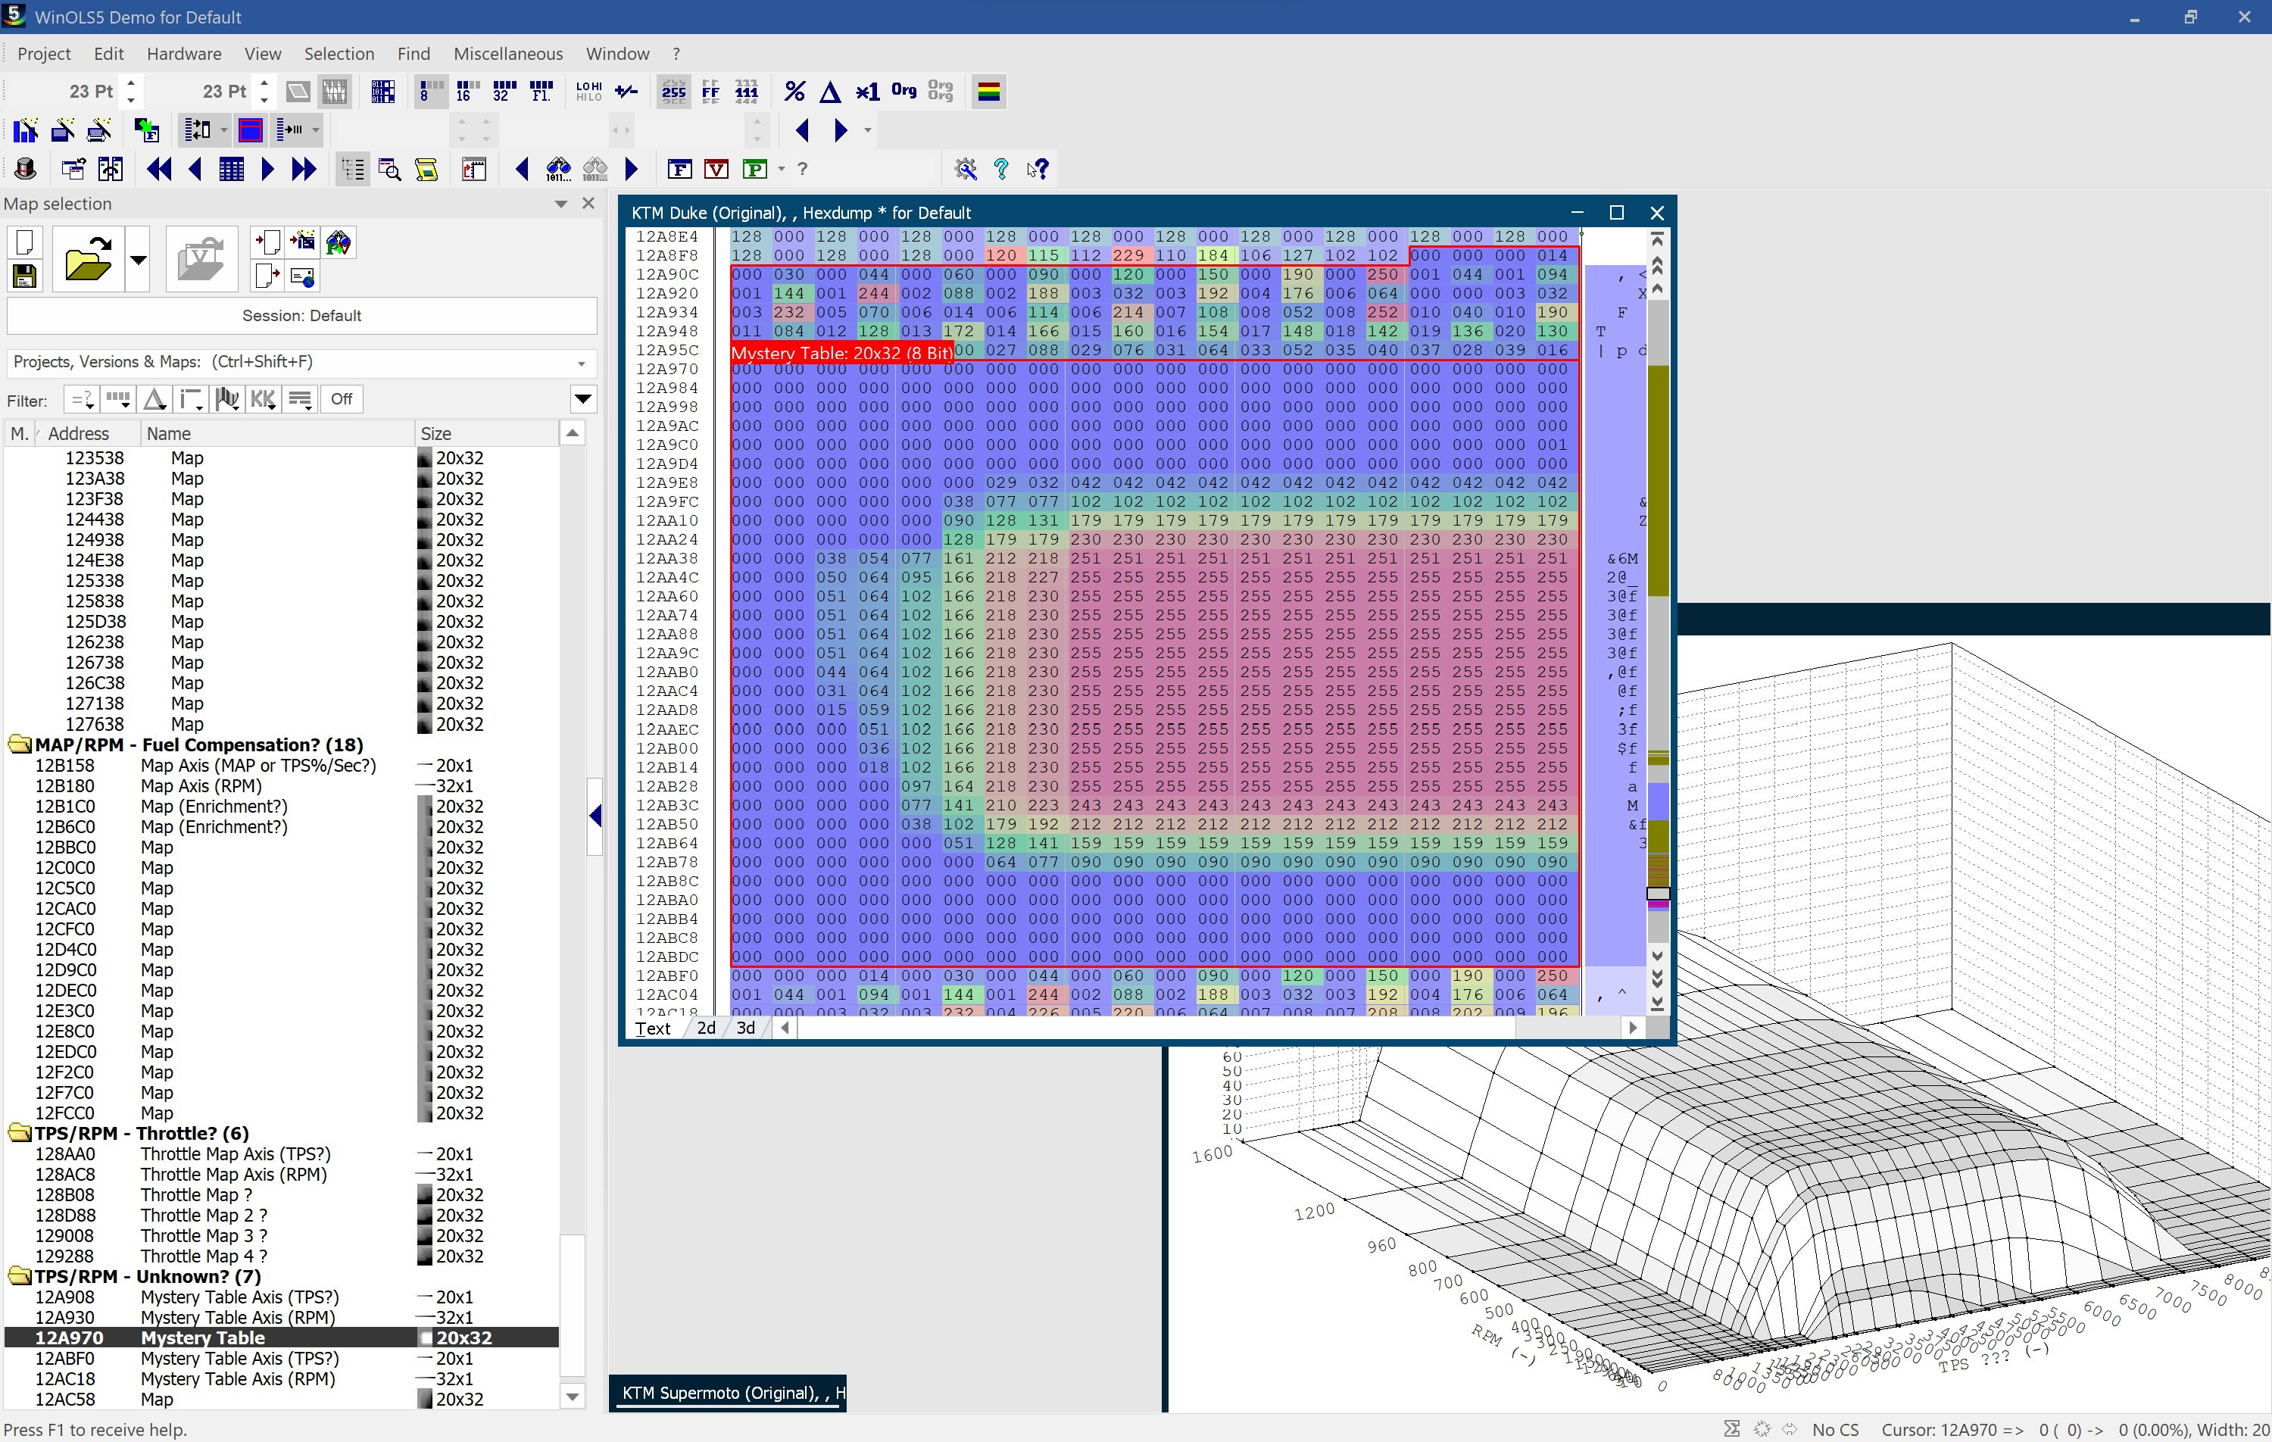Click the fast-forward double arrow icon
The image size is (2272, 1442).
click(304, 169)
